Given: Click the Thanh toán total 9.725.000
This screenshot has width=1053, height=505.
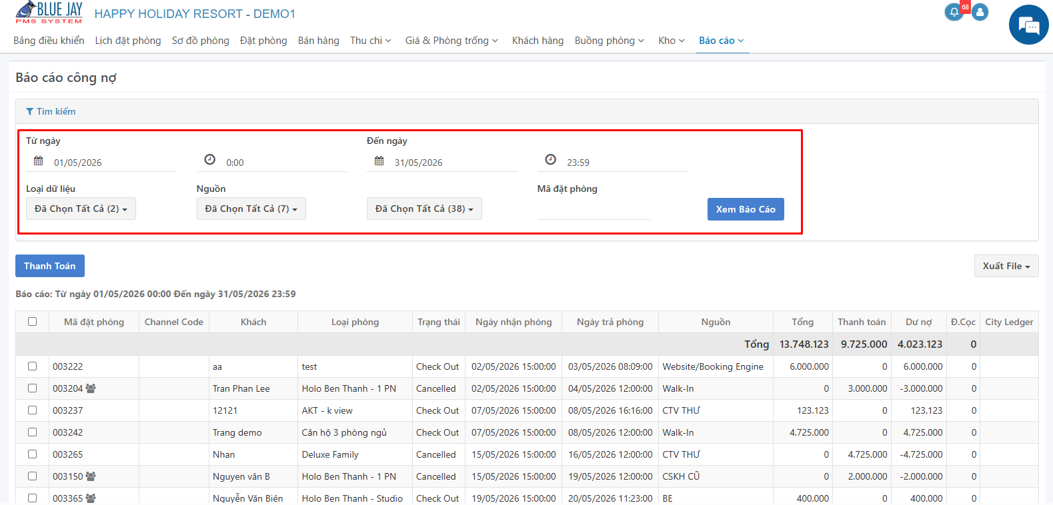Looking at the screenshot, I should tap(864, 344).
